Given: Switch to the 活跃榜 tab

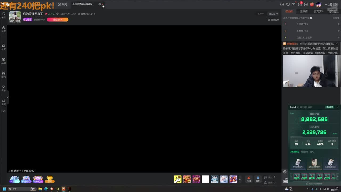Looking at the screenshot, I should (304, 11).
